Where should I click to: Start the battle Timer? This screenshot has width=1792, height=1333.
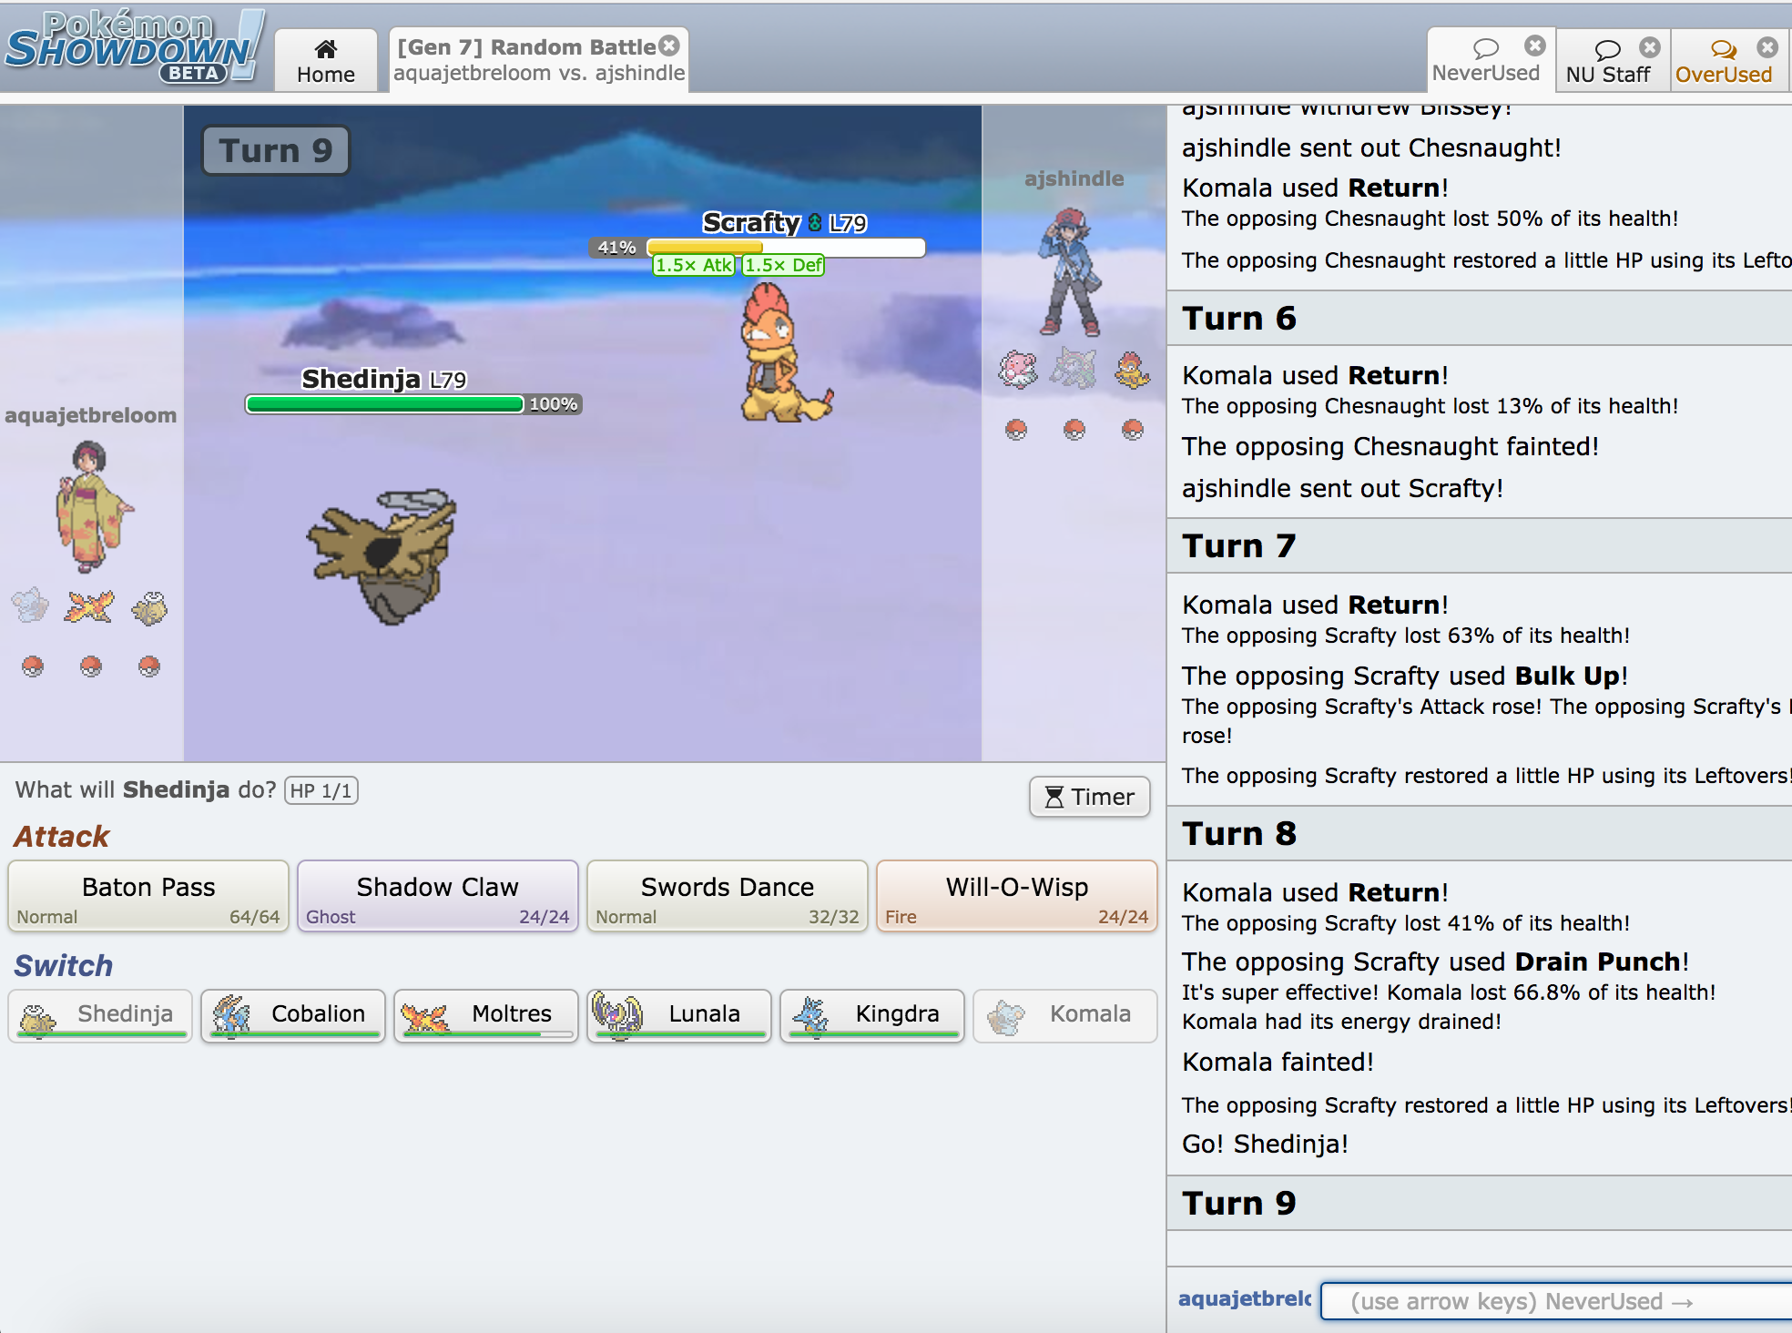(x=1089, y=797)
